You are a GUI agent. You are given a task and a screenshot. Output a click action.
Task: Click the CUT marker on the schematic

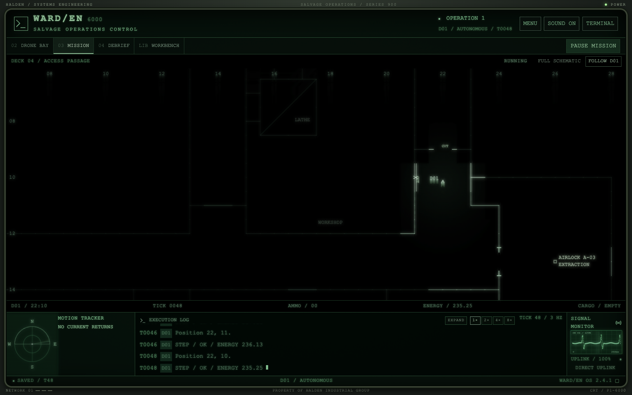pos(445,146)
